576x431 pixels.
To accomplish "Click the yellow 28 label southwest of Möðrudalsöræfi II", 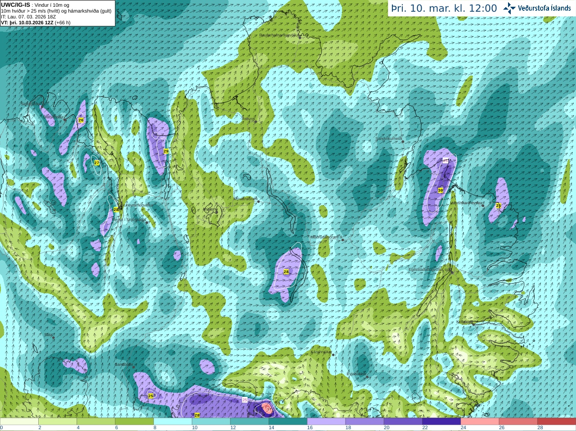I will click(286, 272).
